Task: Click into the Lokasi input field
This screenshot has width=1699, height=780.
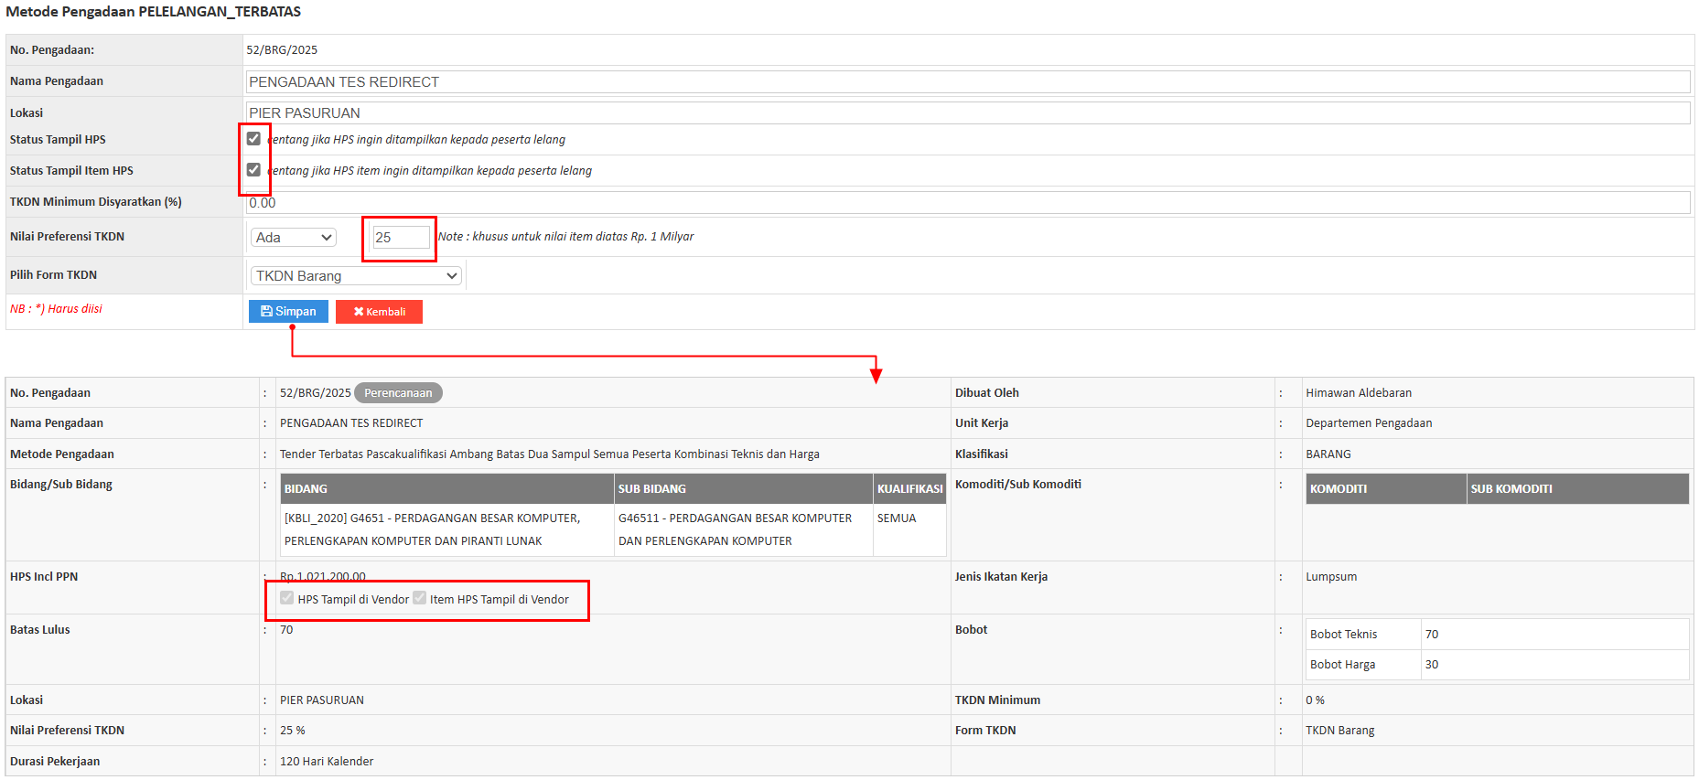Action: tap(967, 113)
